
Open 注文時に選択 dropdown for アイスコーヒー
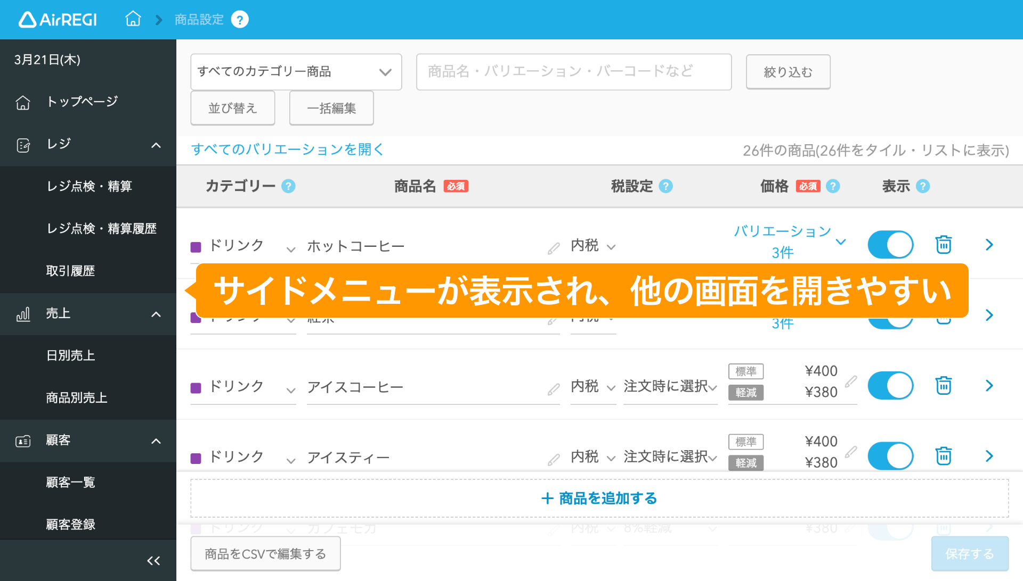[670, 387]
